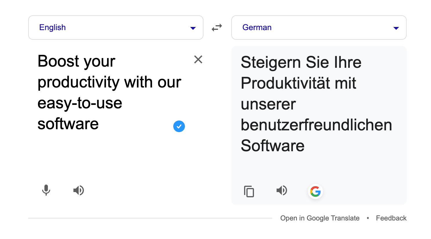431x239 pixels.
Task: Open the English source language dropdown
Action: point(116,28)
